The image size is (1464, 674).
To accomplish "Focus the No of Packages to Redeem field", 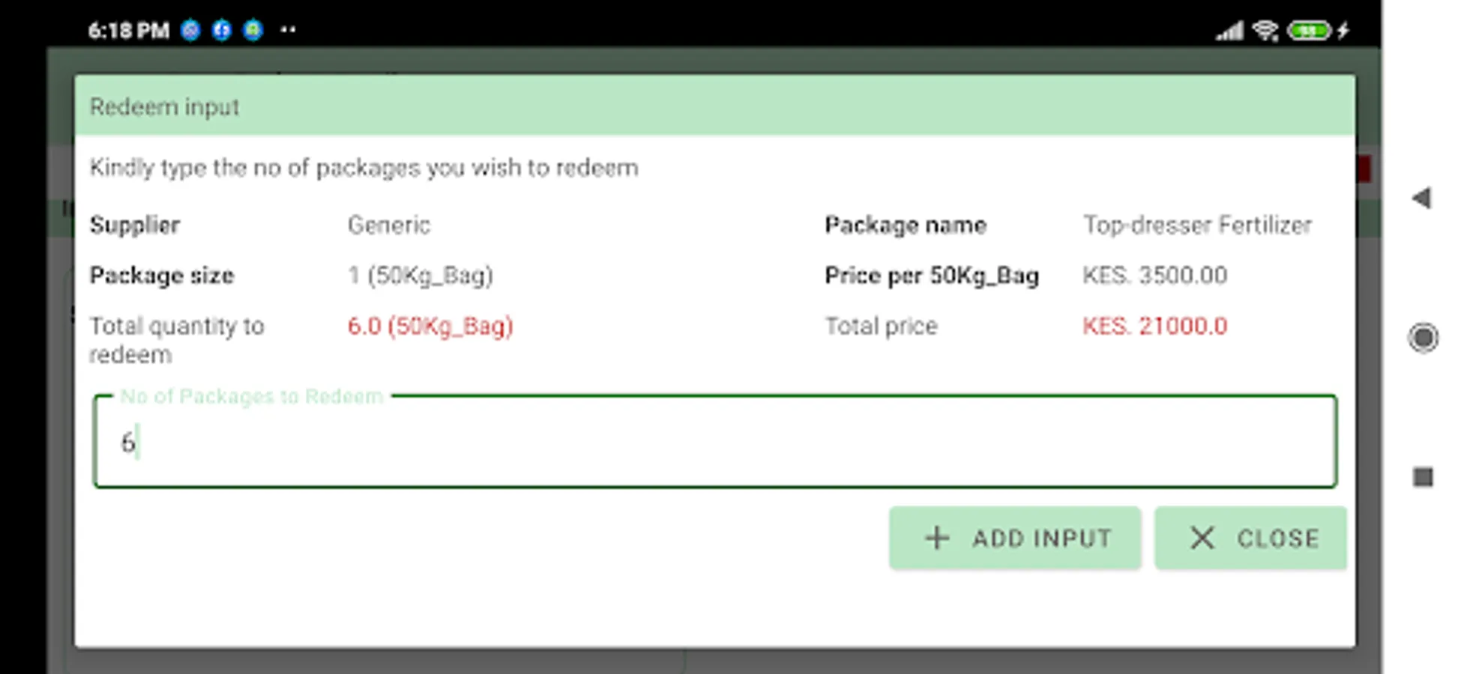I will point(714,442).
